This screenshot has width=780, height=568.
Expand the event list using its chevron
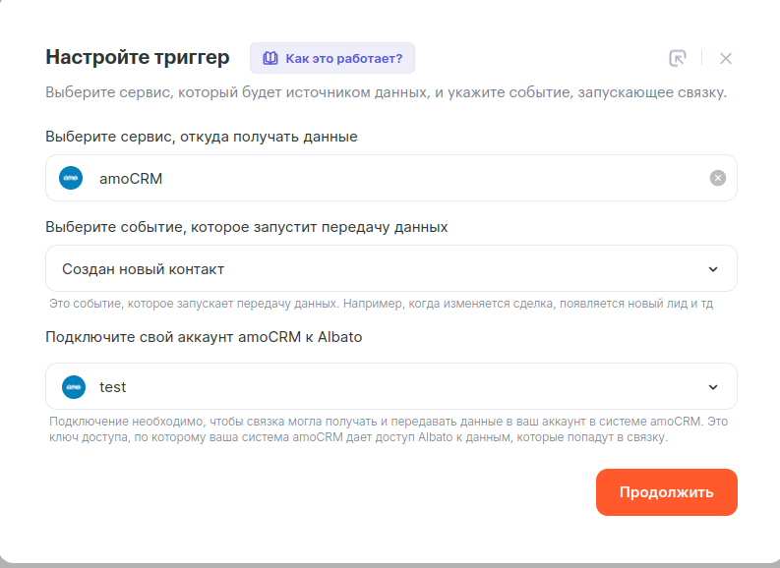coord(713,268)
